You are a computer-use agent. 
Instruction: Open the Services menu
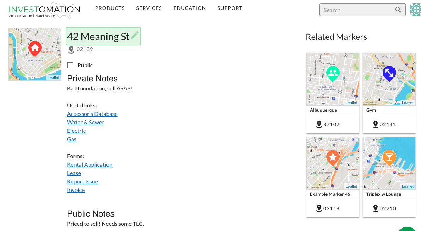tap(149, 8)
